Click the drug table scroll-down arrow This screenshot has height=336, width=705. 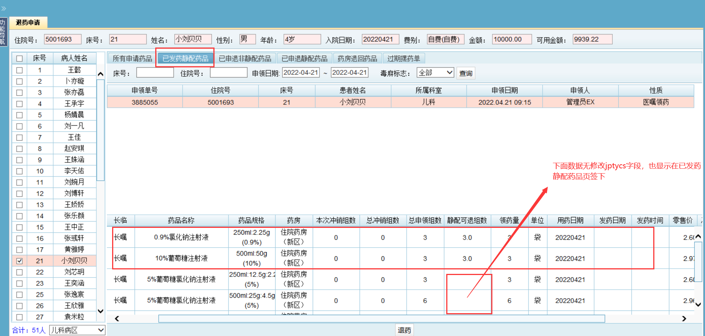pos(698,305)
